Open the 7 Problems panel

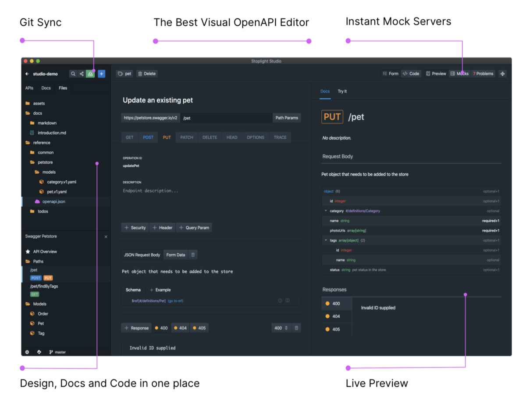(483, 74)
